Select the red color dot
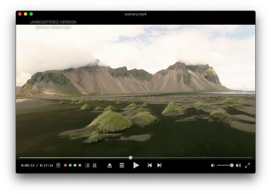The image size is (271, 194). [65, 165]
